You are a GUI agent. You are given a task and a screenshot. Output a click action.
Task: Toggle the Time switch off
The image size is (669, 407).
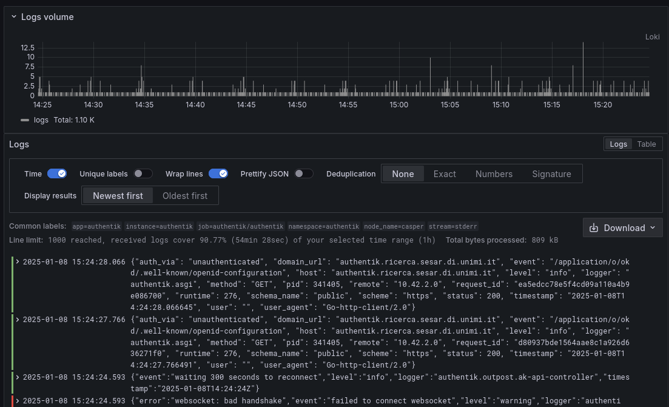(57, 174)
